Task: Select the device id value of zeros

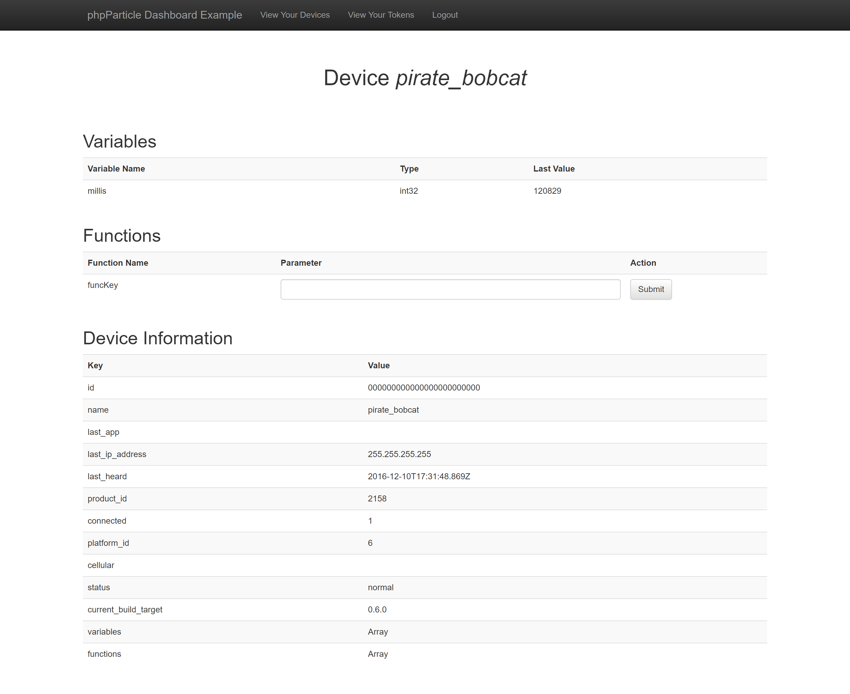Action: 423,387
